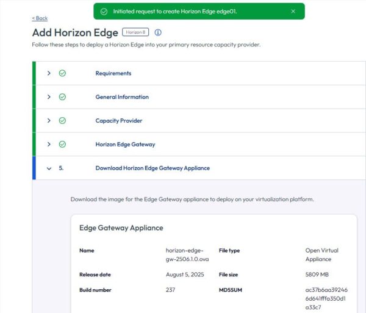Open the General Information step title

(x=122, y=97)
